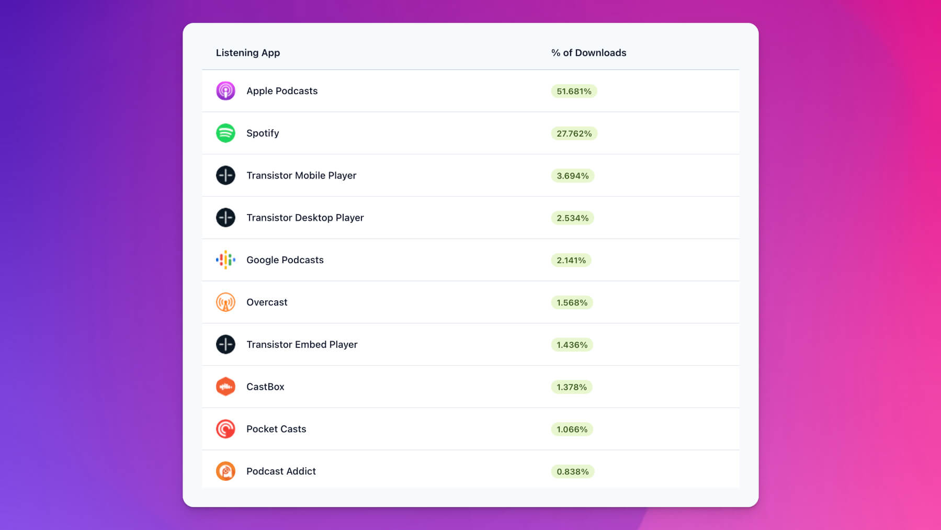941x530 pixels.
Task: Click the green Spotify logo icon
Action: (x=225, y=133)
